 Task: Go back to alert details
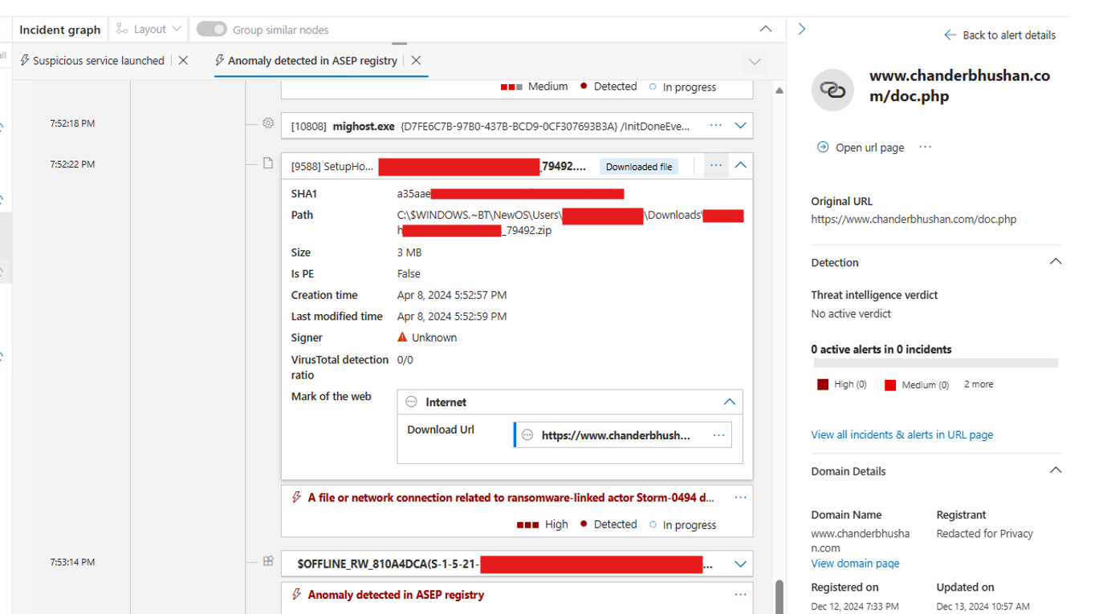coord(999,35)
